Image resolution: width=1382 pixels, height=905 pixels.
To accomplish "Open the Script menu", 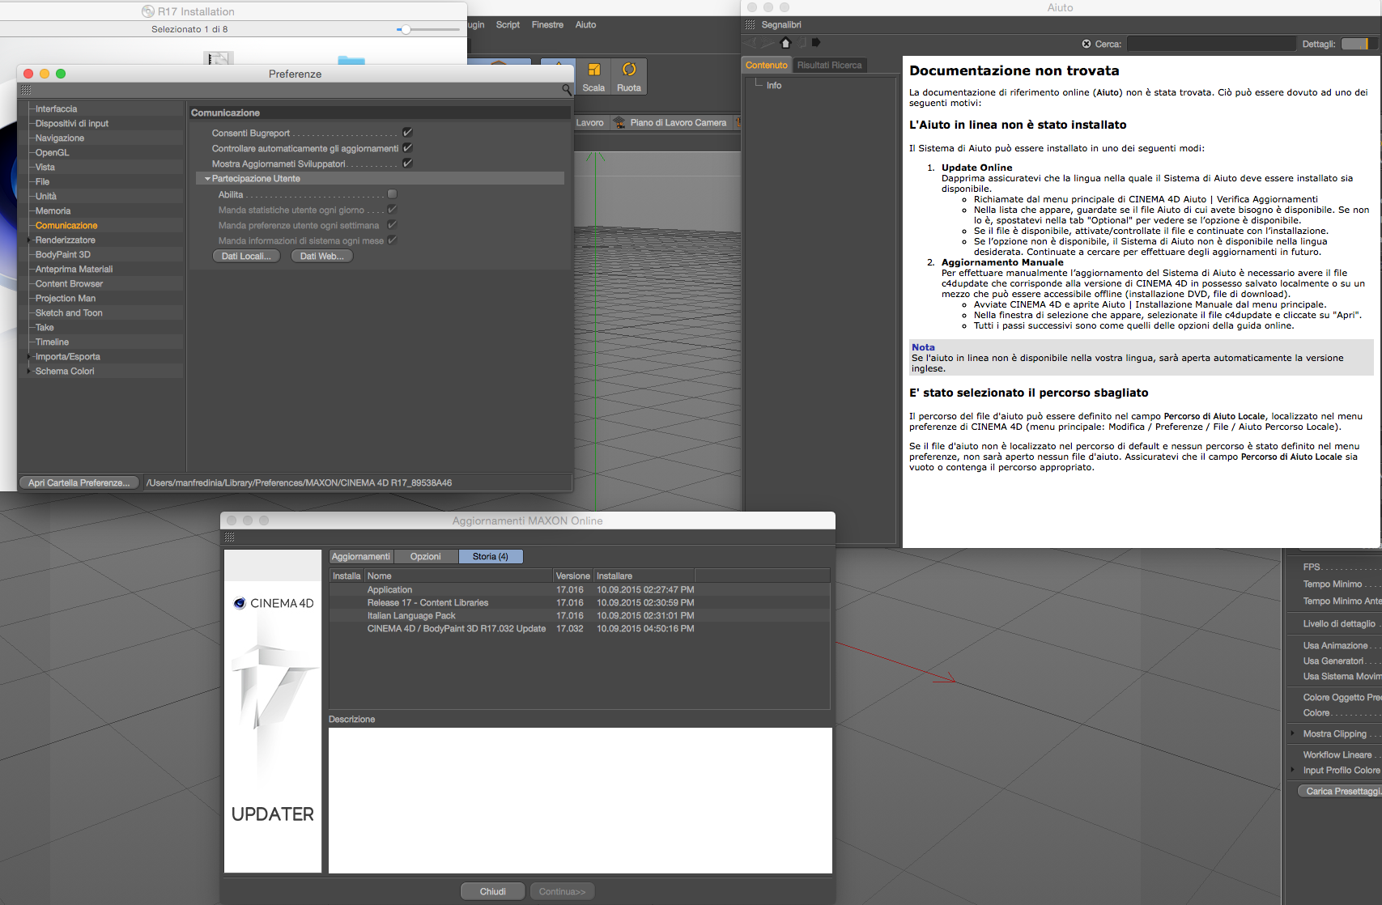I will tap(508, 25).
